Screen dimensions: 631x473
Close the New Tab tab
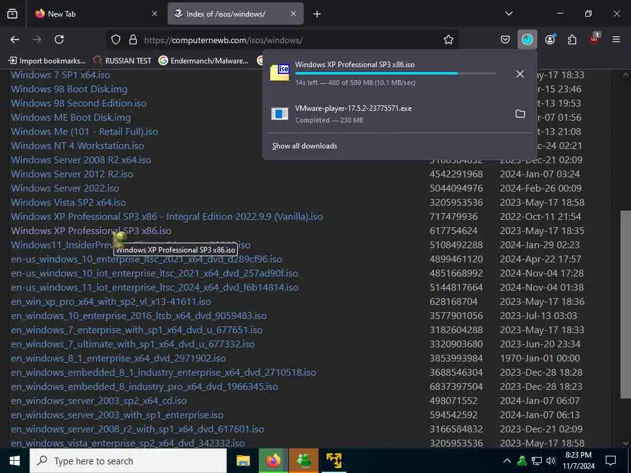(x=155, y=14)
